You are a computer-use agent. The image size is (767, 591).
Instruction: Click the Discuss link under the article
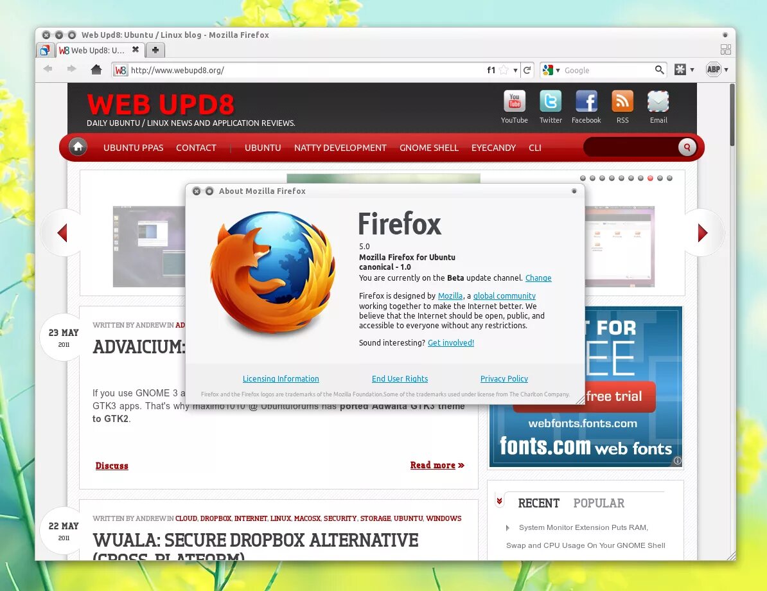[x=112, y=466]
